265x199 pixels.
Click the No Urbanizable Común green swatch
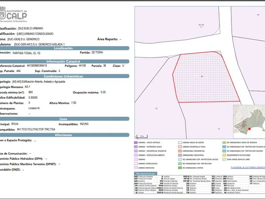[x=180, y=168]
